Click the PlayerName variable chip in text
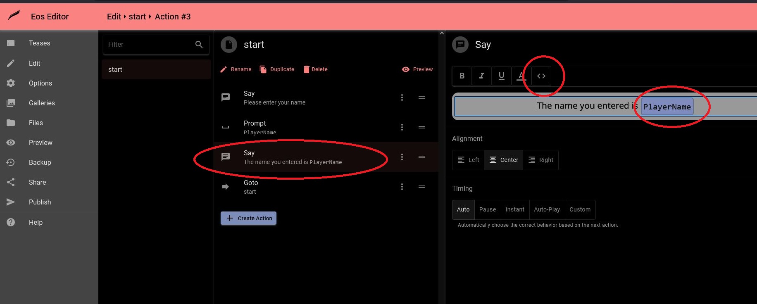 point(667,107)
